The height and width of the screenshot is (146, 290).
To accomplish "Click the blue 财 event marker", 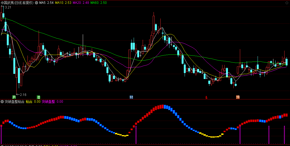I will tap(131, 97).
